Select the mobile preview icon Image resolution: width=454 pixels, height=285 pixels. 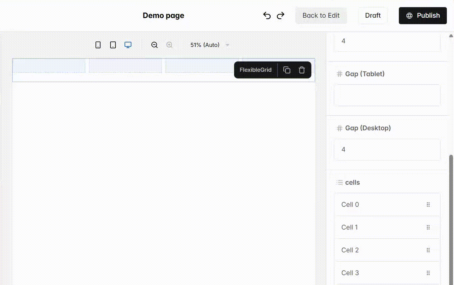98,45
